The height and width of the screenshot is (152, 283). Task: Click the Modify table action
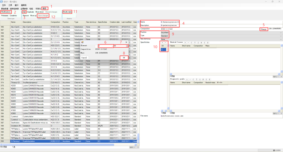click(x=67, y=12)
